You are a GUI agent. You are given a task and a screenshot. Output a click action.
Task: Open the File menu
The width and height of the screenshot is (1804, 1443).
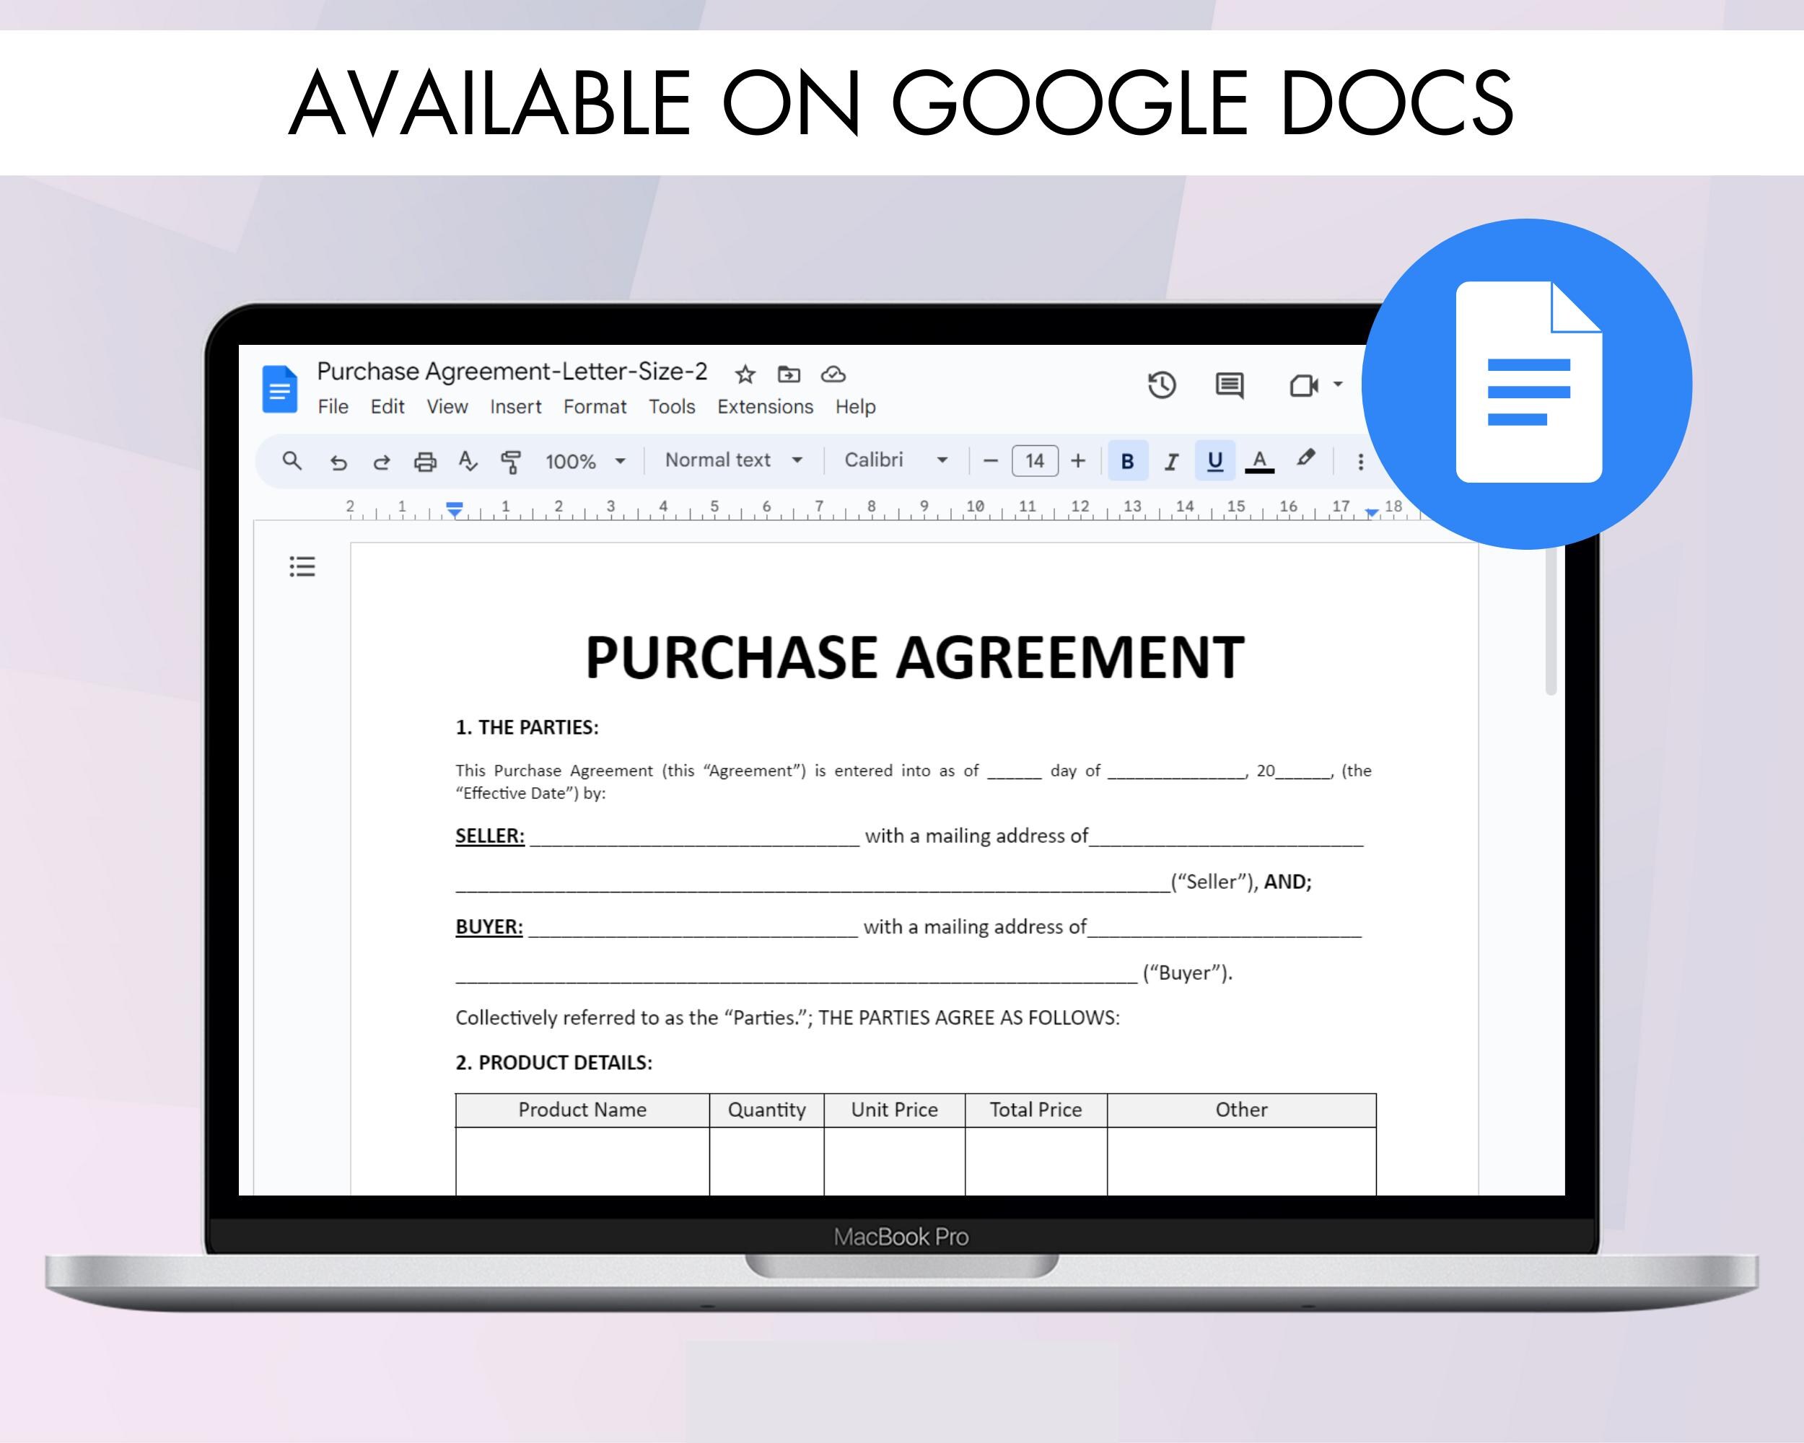point(333,406)
